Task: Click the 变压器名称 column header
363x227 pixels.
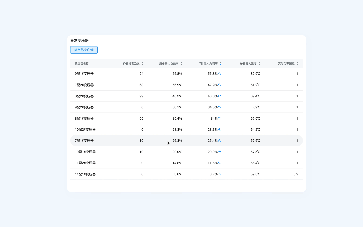Action: [82, 64]
